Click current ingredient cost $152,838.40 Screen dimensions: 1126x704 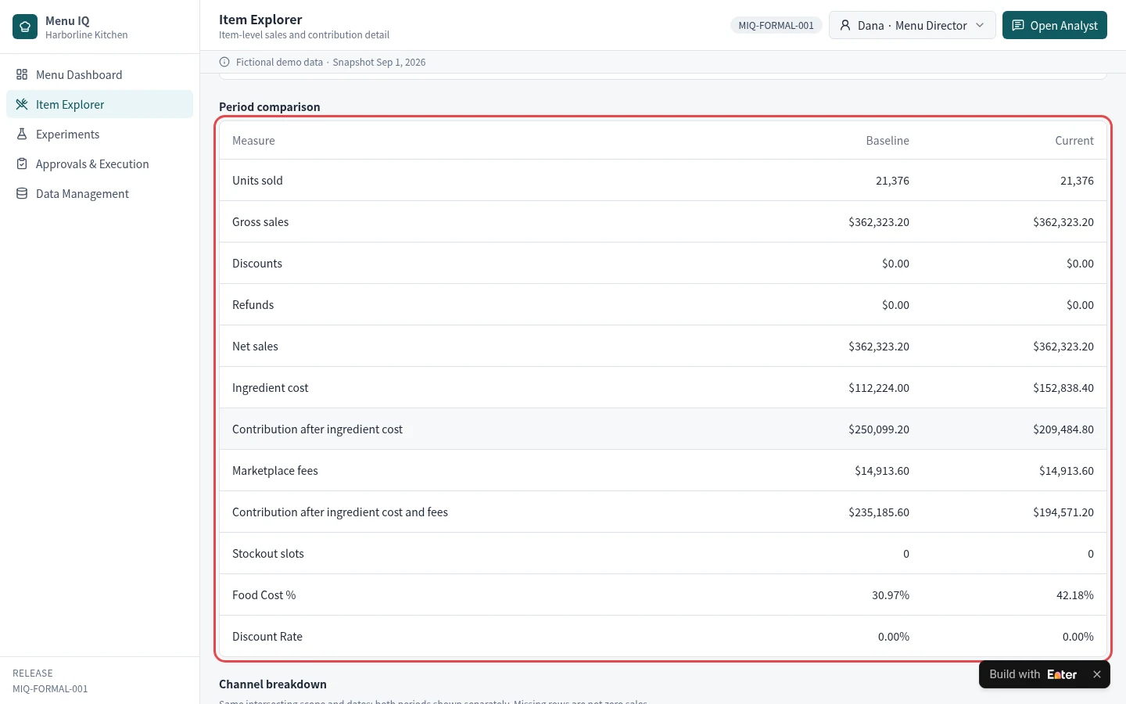click(1063, 388)
